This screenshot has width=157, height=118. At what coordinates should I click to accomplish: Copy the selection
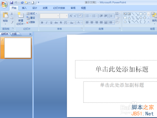tap(12, 18)
